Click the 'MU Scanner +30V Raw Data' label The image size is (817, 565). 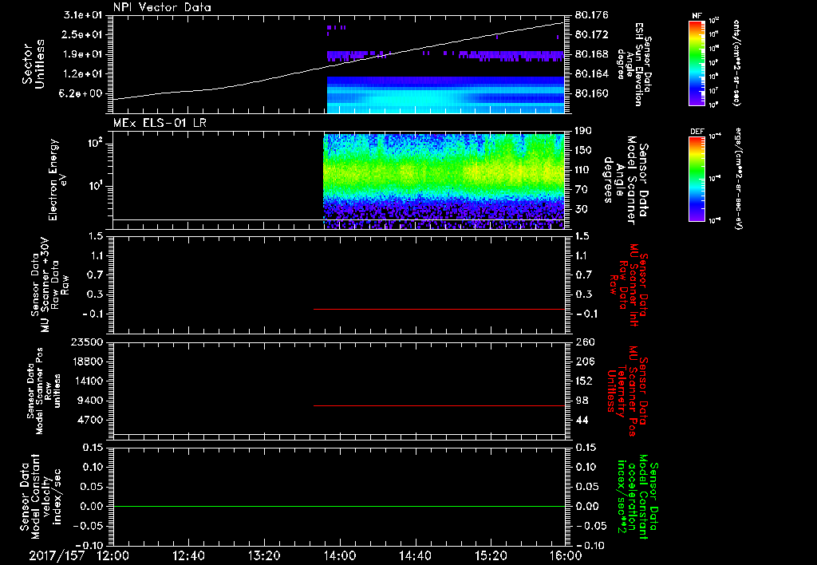pos(49,285)
